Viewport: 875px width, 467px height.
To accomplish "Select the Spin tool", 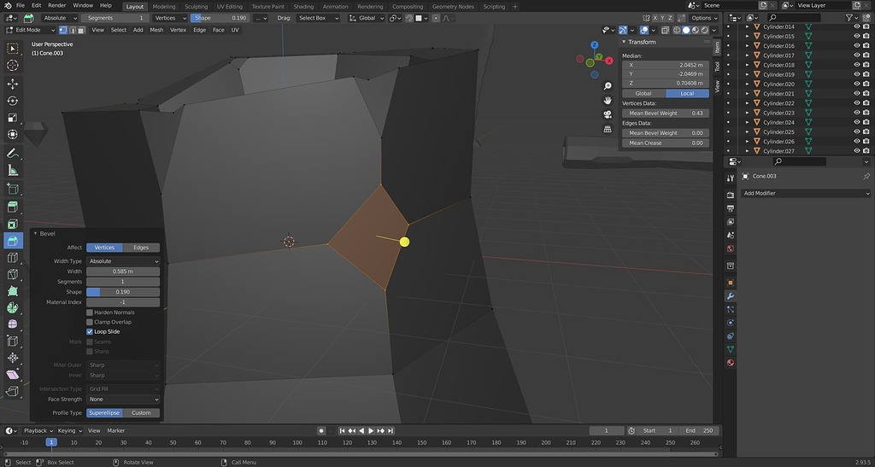I will [x=12, y=307].
